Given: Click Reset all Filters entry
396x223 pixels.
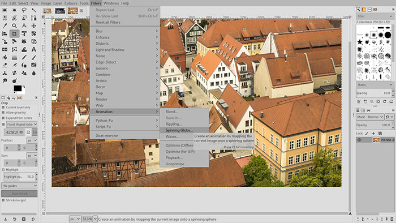Looking at the screenshot, I should (125, 22).
